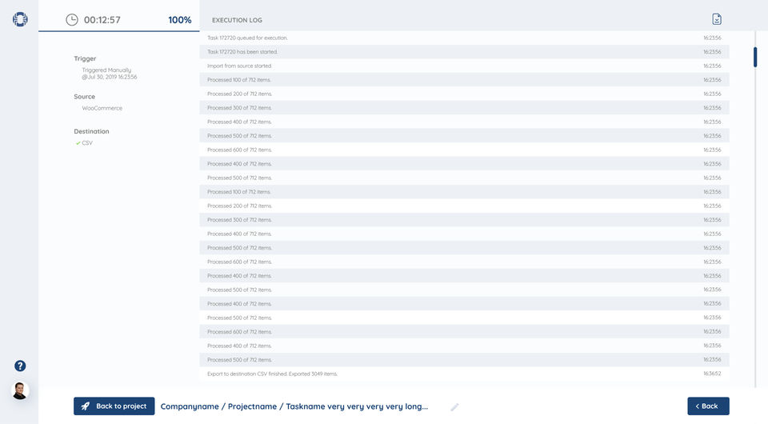Click the Companyname / Projectname / Taskname breadcrumb

coord(294,406)
